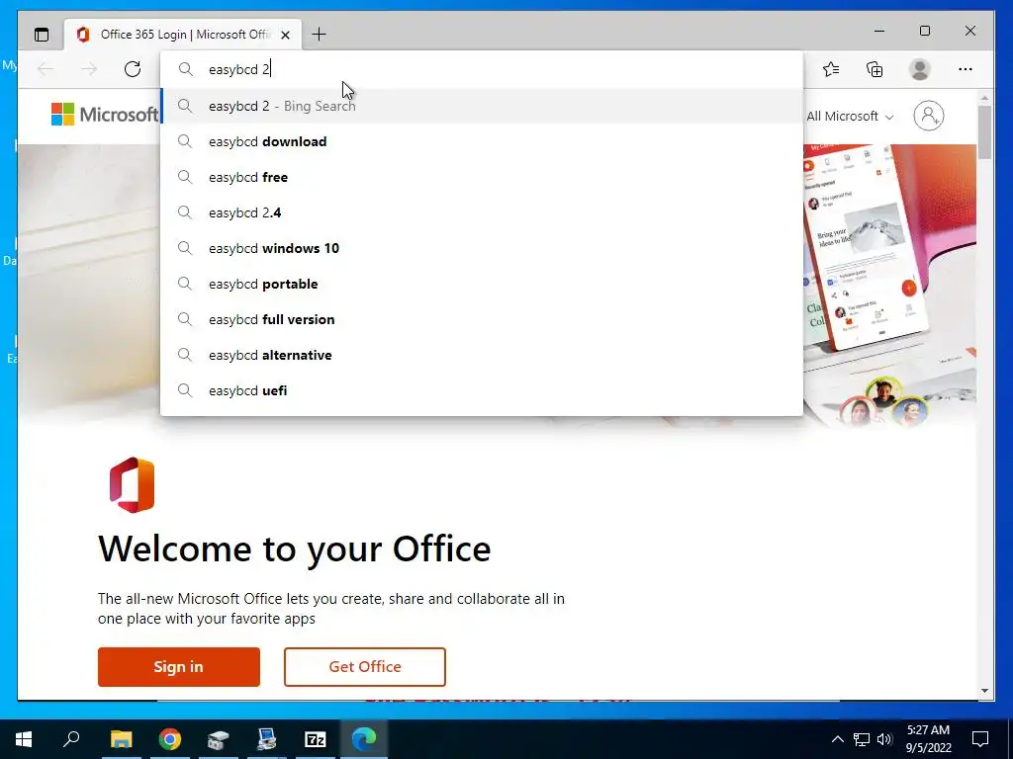Choose 'easybcd full version' suggestion
This screenshot has width=1013, height=759.
point(482,319)
